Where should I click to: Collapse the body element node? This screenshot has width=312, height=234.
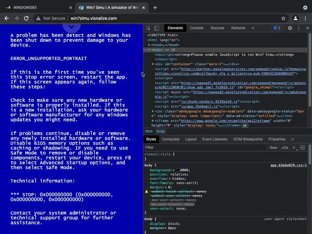pos(149,50)
